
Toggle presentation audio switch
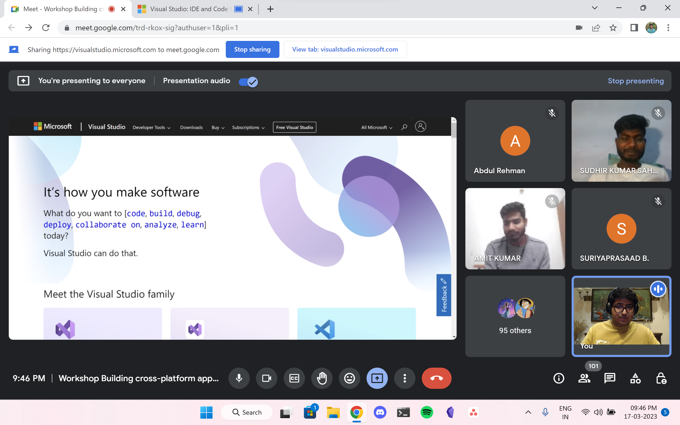248,82
